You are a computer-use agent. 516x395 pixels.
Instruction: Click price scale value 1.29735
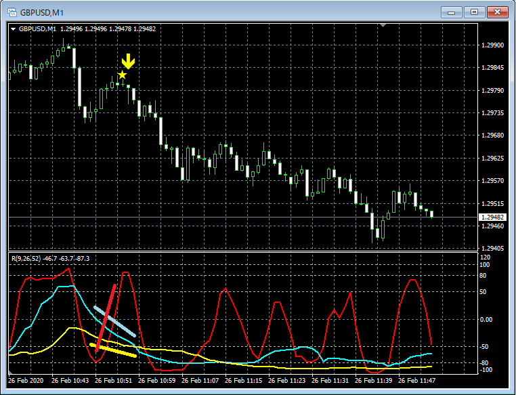click(492, 113)
